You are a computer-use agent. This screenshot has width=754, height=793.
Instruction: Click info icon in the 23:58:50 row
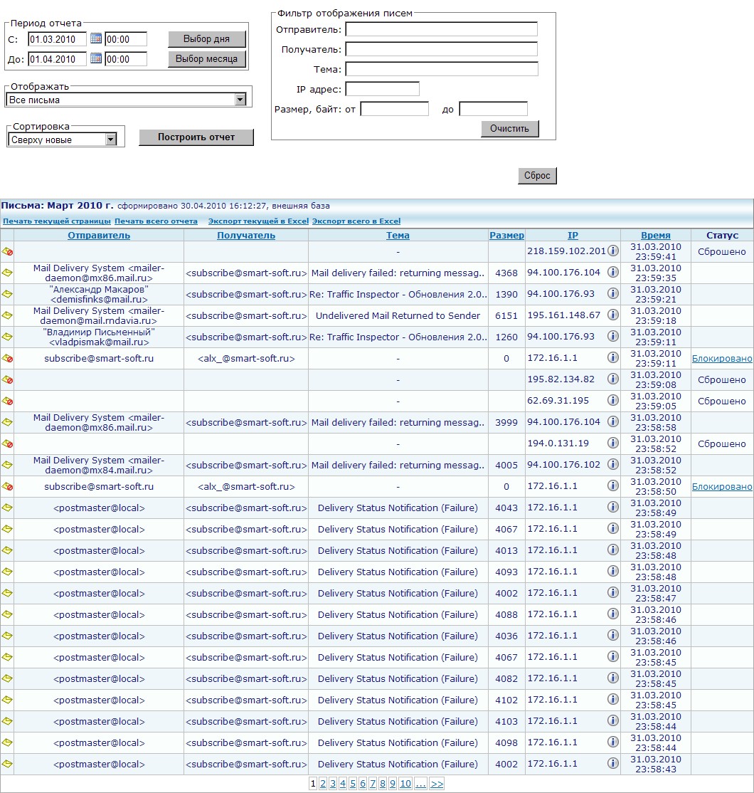click(613, 485)
